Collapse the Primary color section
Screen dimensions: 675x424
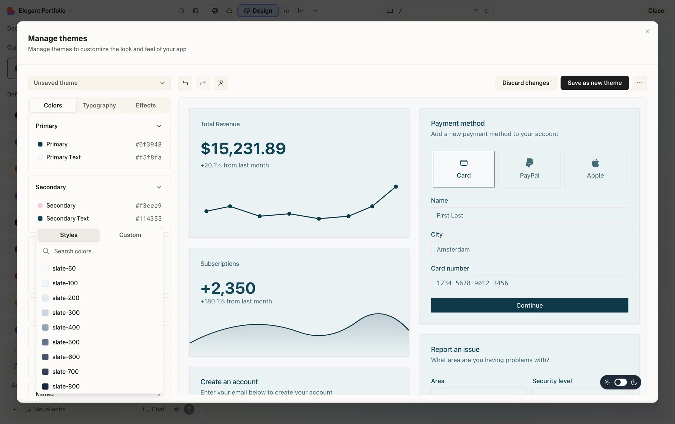pos(159,126)
